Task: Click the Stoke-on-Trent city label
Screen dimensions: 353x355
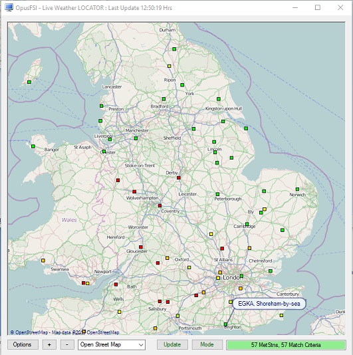Action: pyautogui.click(x=140, y=166)
